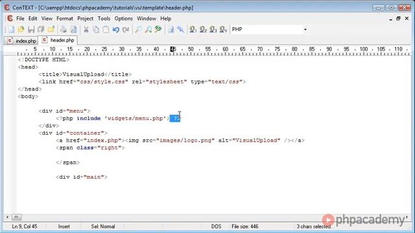Viewport: 415px width, 233px height.
Task: Click the '<body>' tag line
Action: pyautogui.click(x=28, y=96)
